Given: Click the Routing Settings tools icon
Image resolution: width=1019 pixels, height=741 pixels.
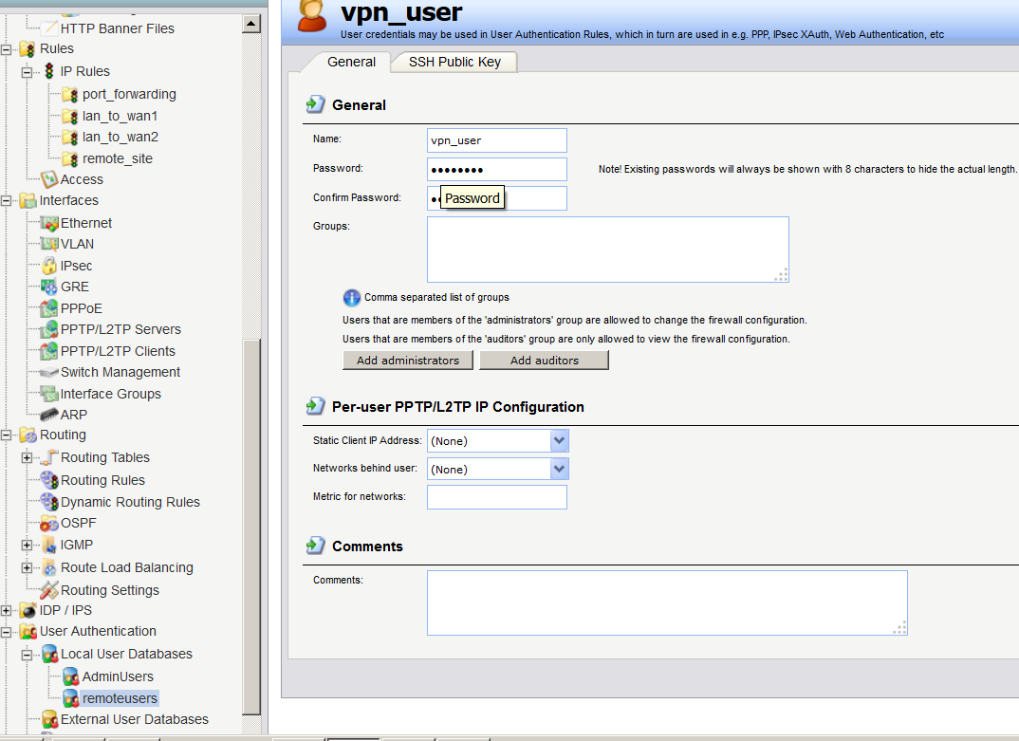Looking at the screenshot, I should [49, 590].
